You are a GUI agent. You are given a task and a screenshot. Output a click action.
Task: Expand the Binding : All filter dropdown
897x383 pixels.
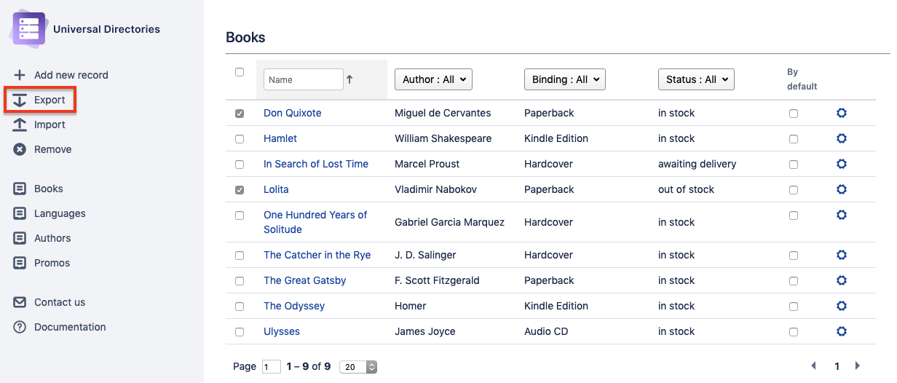[565, 79]
